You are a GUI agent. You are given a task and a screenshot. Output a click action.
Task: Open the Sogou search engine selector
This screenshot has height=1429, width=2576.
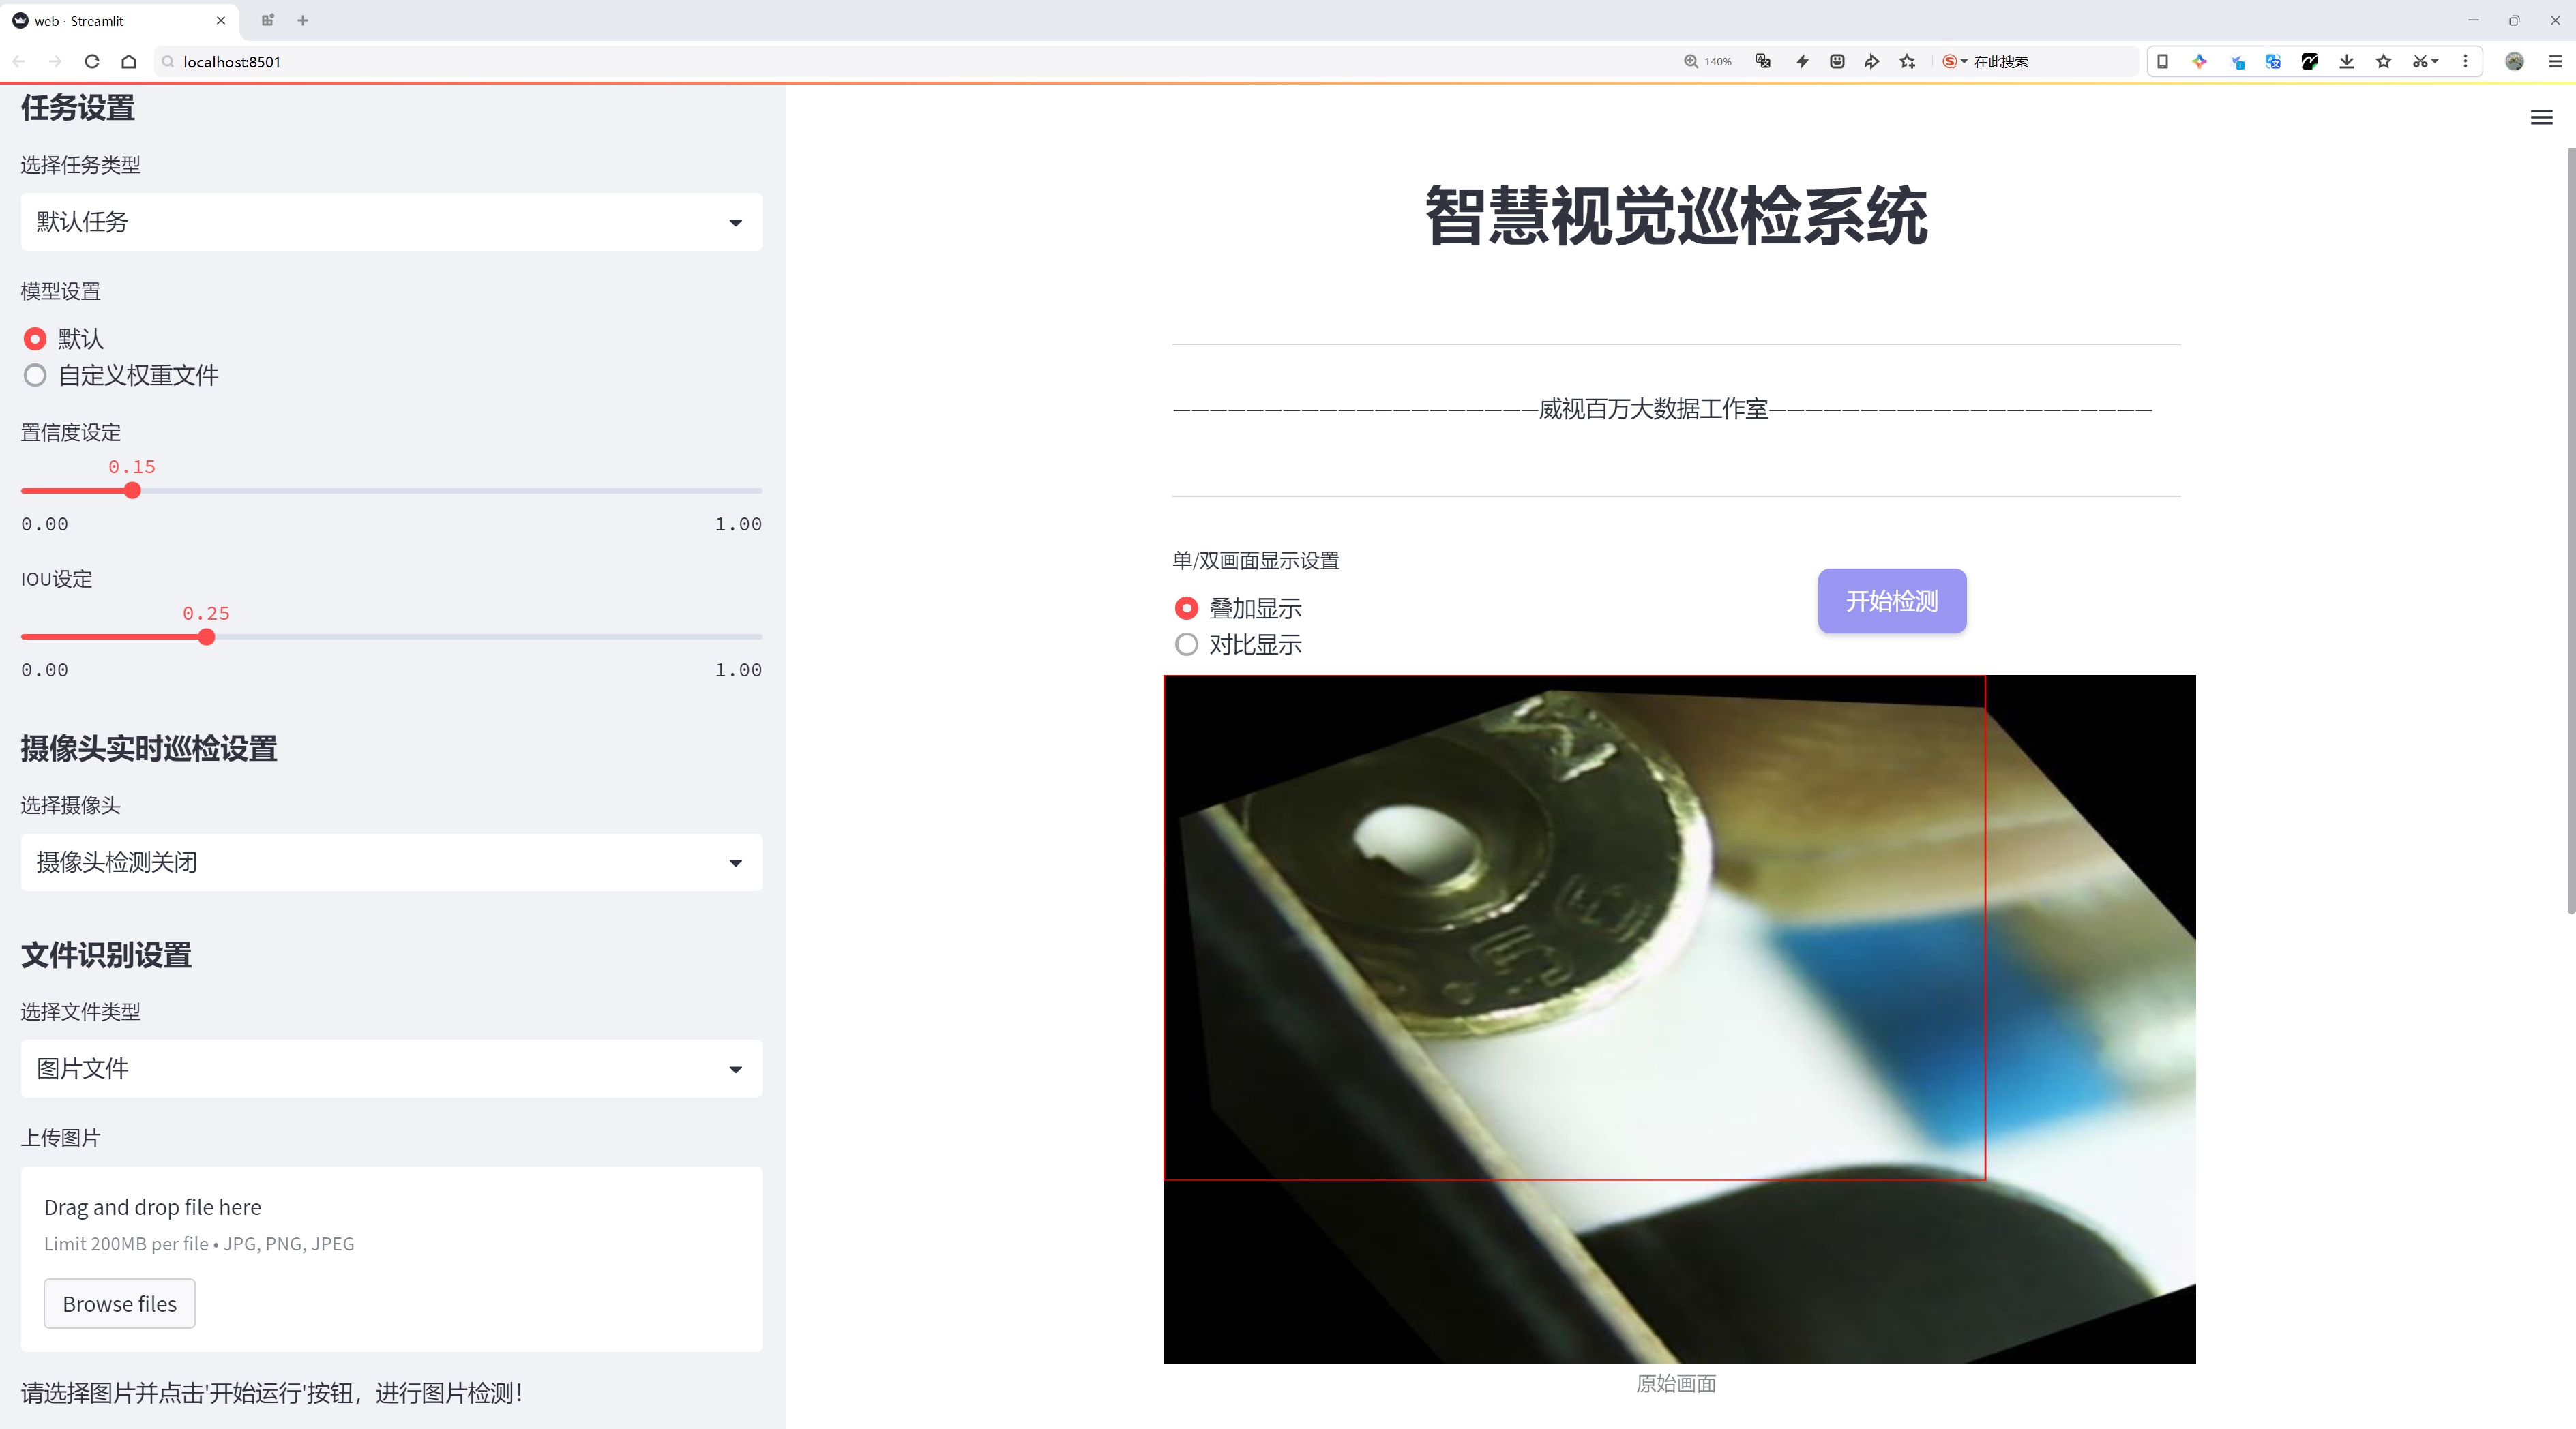(x=1955, y=62)
